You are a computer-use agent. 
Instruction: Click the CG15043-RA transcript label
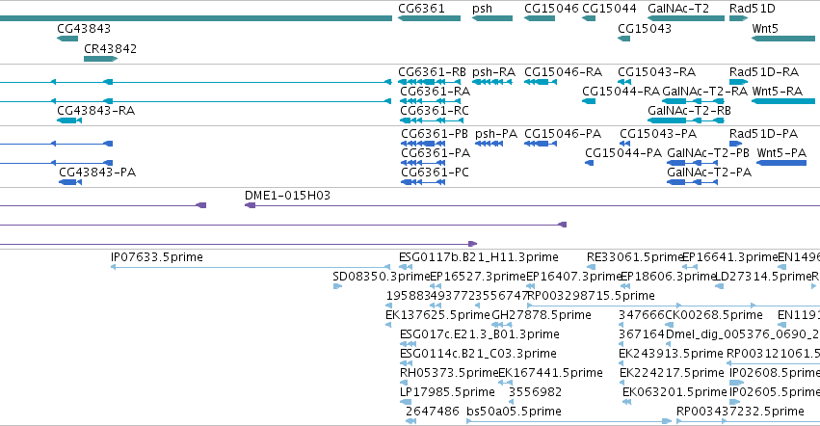click(657, 71)
